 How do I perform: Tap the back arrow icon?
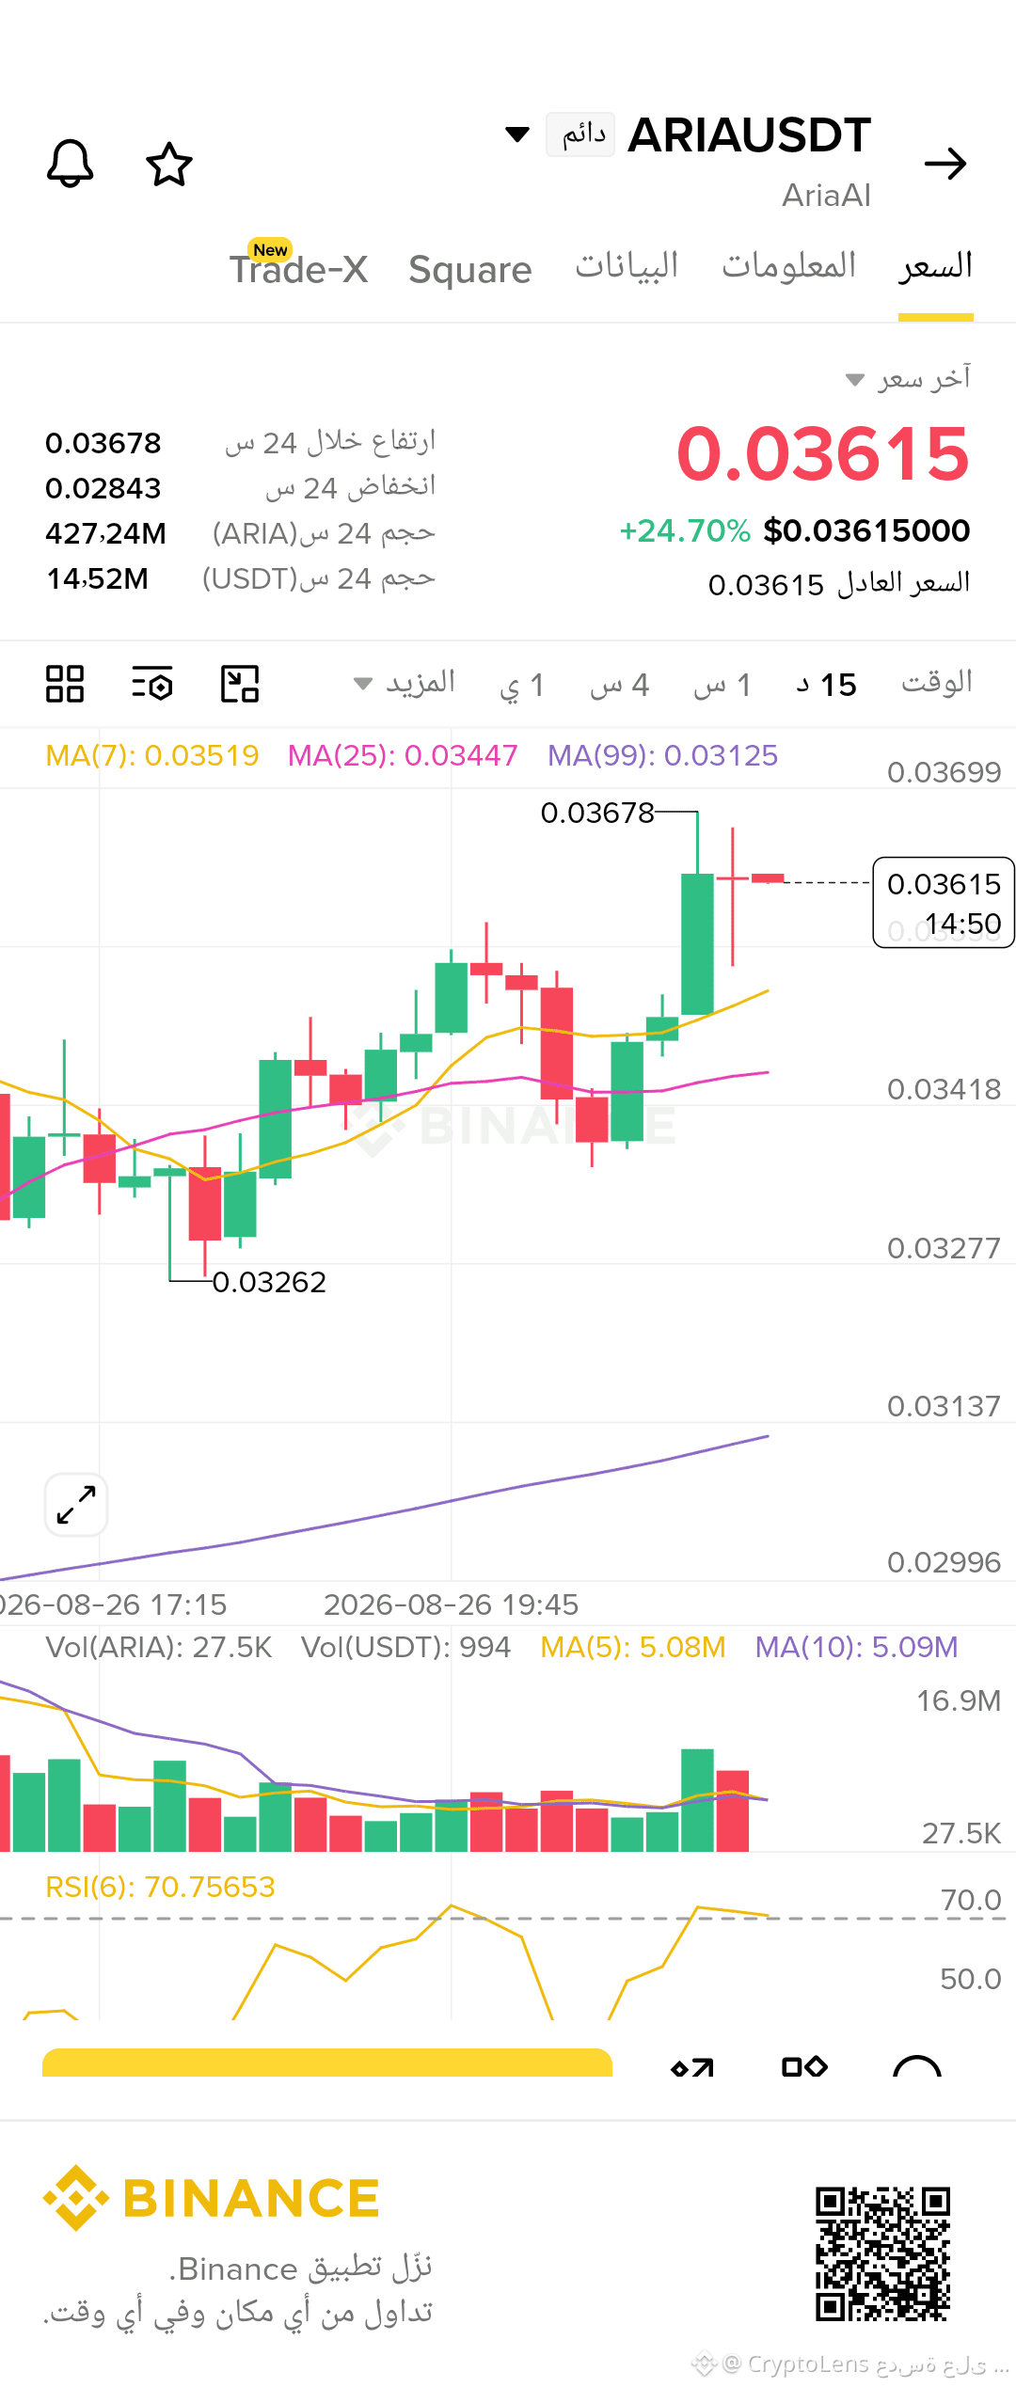(x=945, y=164)
